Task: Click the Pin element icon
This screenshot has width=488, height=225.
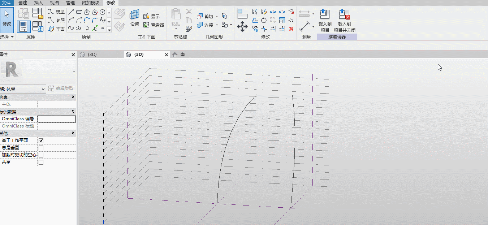Action: 291,20
